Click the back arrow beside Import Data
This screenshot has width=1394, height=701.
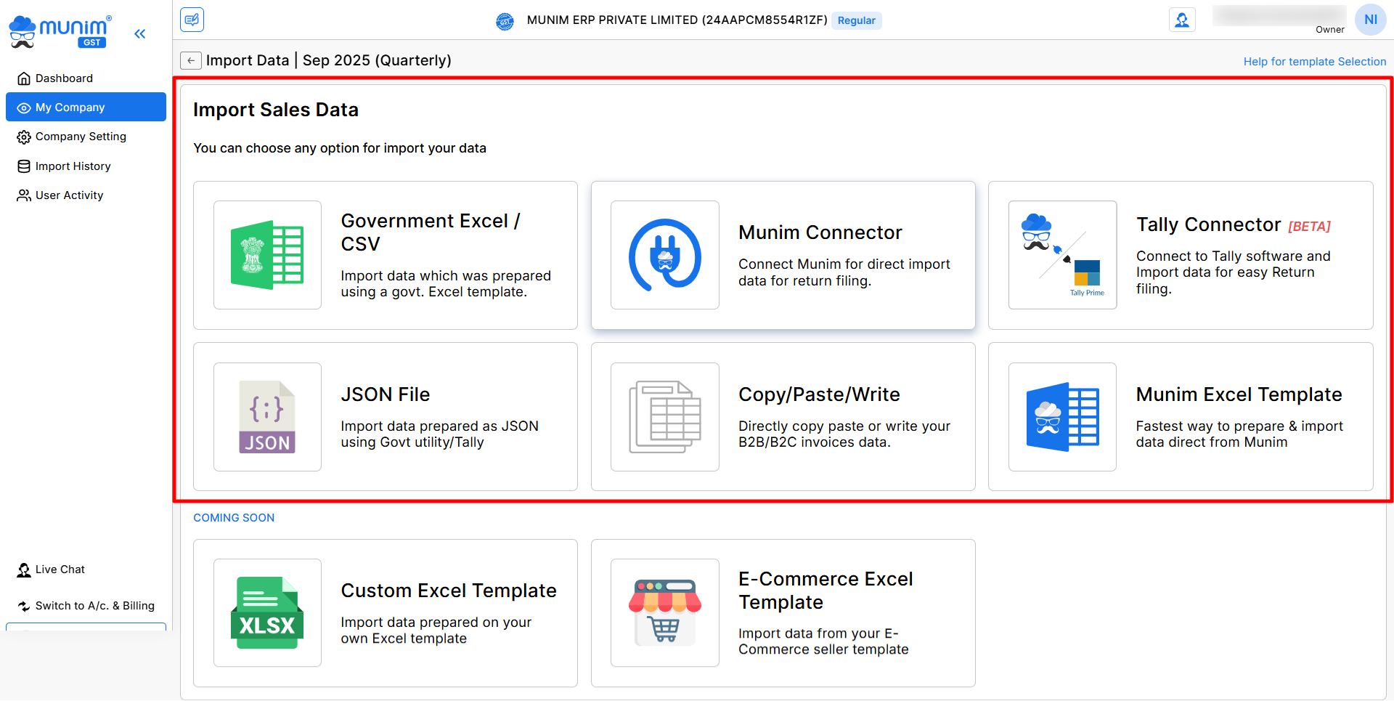pyautogui.click(x=190, y=60)
